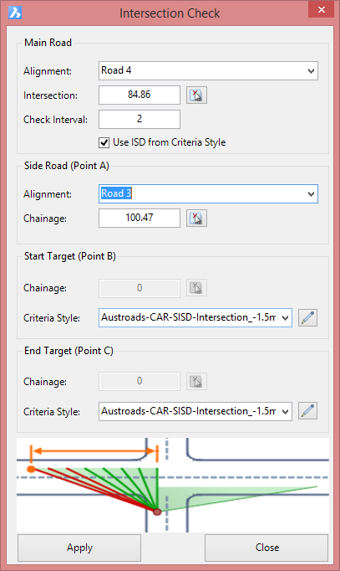Pick Main Road intersection point from drawing
The height and width of the screenshot is (571, 340).
click(196, 95)
